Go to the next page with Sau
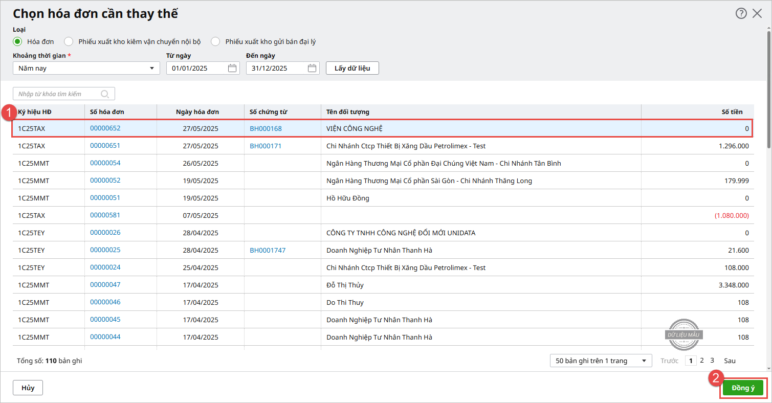 click(x=730, y=361)
